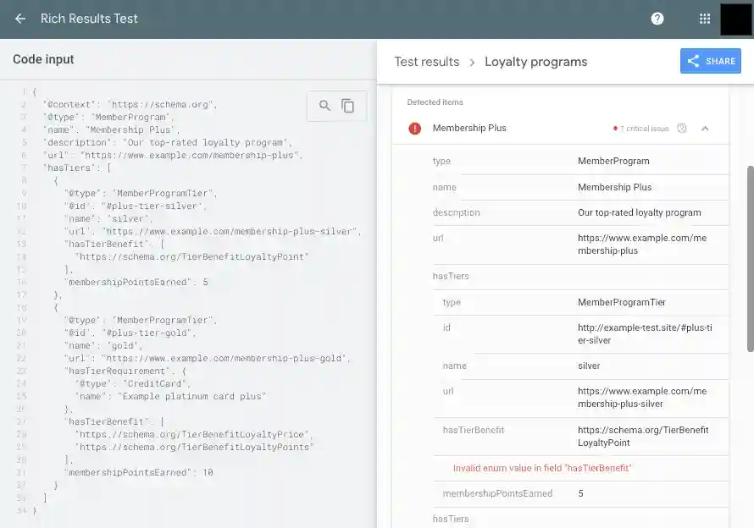Click the red error icon beside Membership Plus
This screenshot has height=528, width=754.
tap(414, 129)
